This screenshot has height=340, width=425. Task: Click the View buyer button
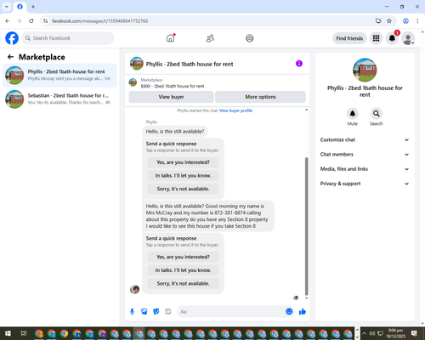point(171,97)
